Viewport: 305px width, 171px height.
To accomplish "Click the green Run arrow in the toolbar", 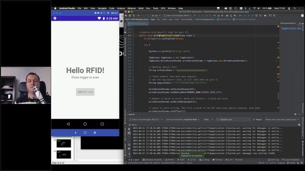I will pos(194,16).
